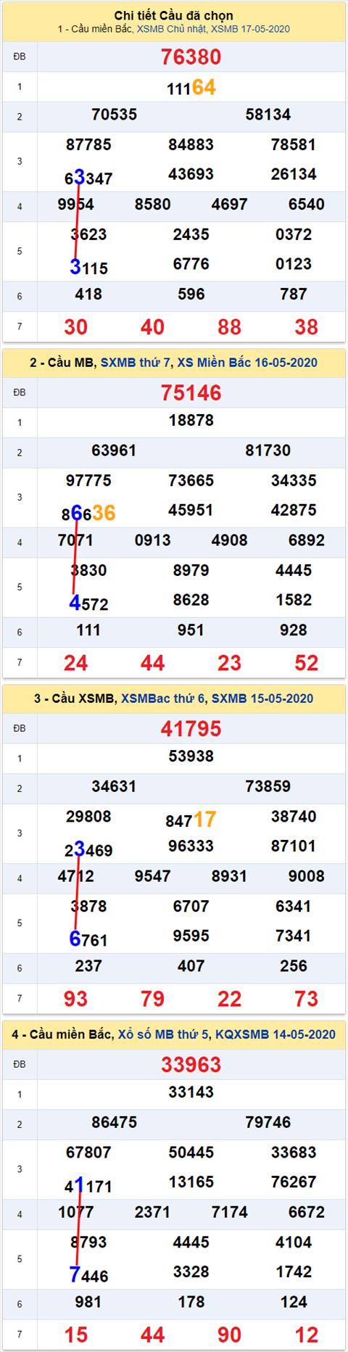Open the Xổ số MB thứ 5 link
348x1352 pixels.
(x=163, y=1034)
